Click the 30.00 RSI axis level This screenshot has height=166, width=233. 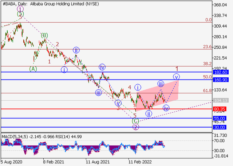click(x=219, y=151)
